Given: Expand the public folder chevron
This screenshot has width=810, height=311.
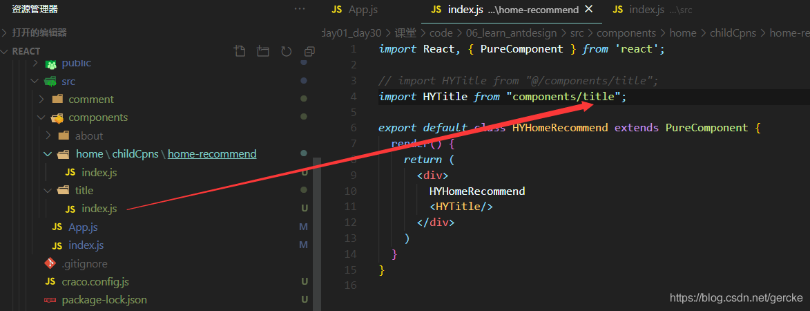Looking at the screenshot, I should [x=35, y=63].
